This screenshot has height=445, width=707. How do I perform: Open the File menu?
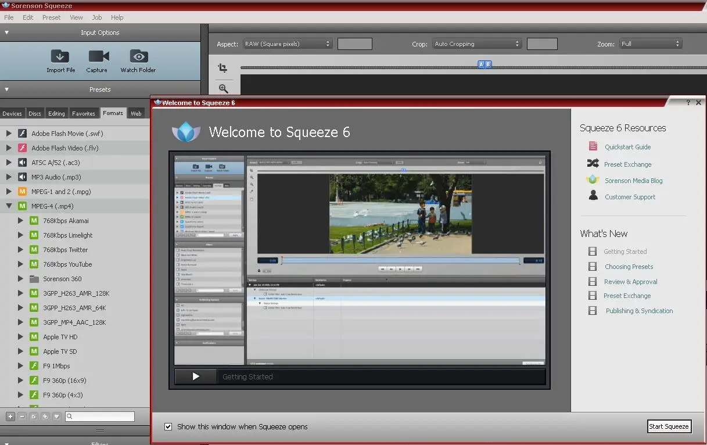(9, 17)
